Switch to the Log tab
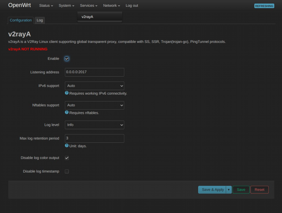Screen dimensions: 282x213 (x=40, y=20)
